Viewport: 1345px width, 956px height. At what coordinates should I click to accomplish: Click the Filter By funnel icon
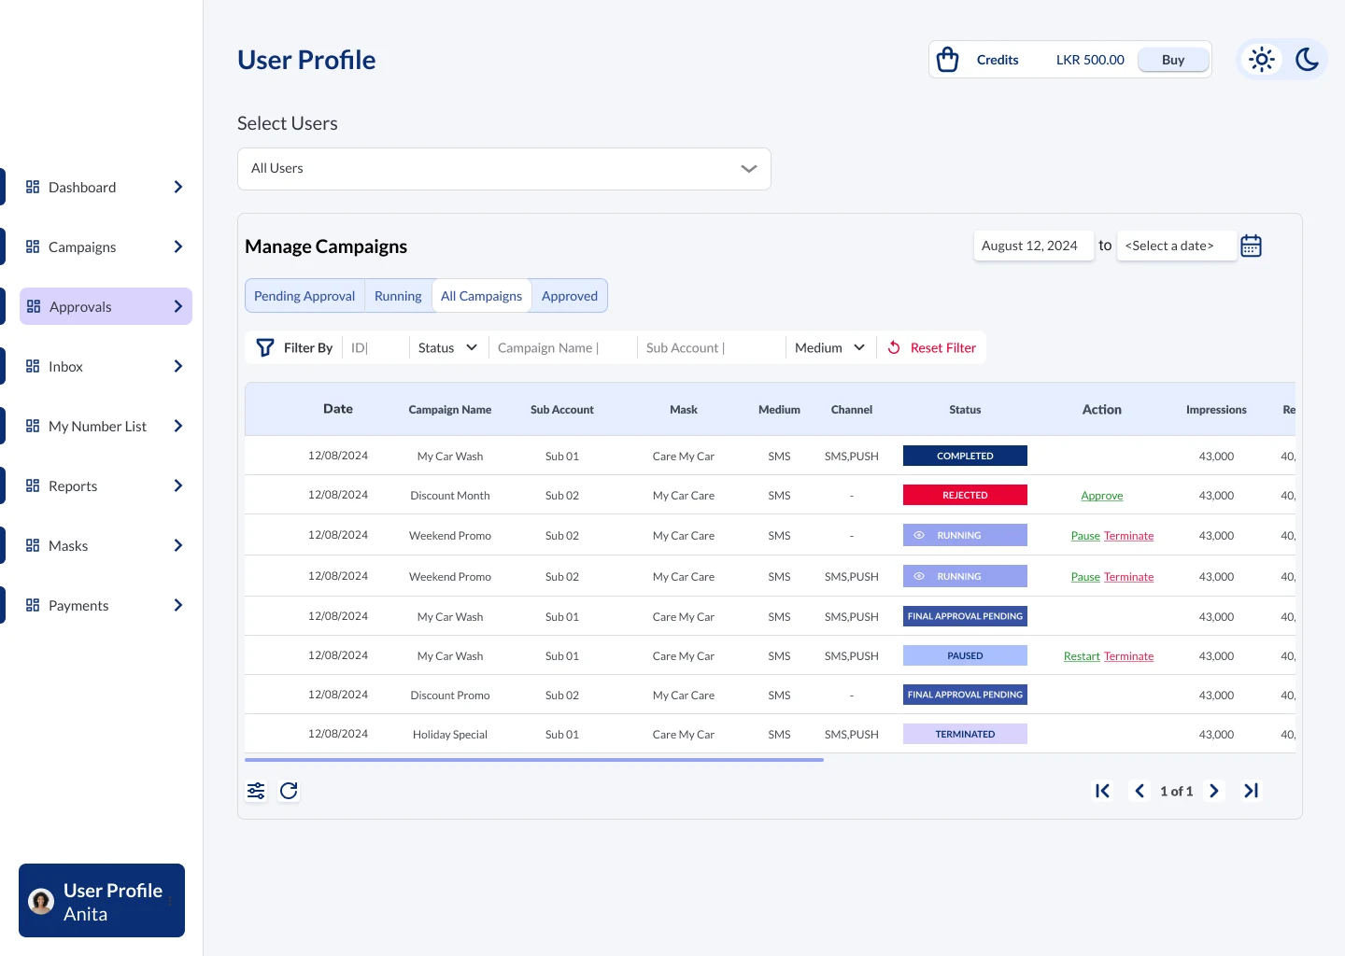click(x=265, y=347)
